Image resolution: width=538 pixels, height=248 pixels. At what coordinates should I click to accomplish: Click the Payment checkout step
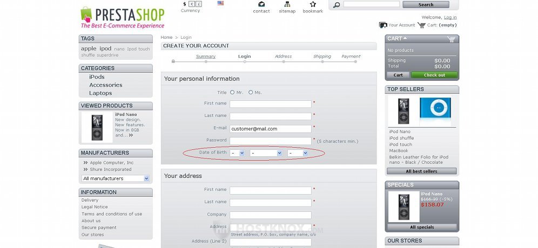point(351,56)
